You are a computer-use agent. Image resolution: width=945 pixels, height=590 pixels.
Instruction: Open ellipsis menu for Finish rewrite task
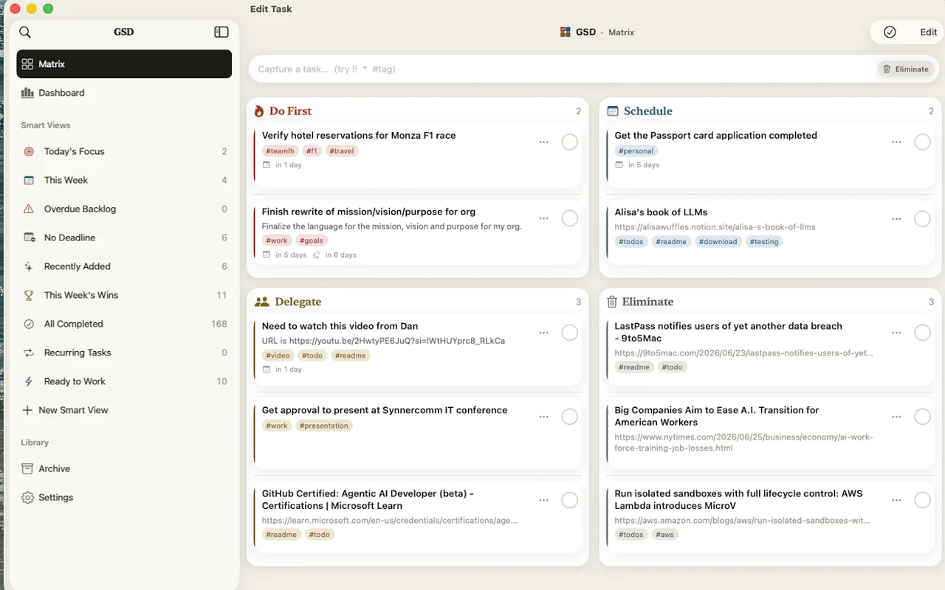coord(543,218)
